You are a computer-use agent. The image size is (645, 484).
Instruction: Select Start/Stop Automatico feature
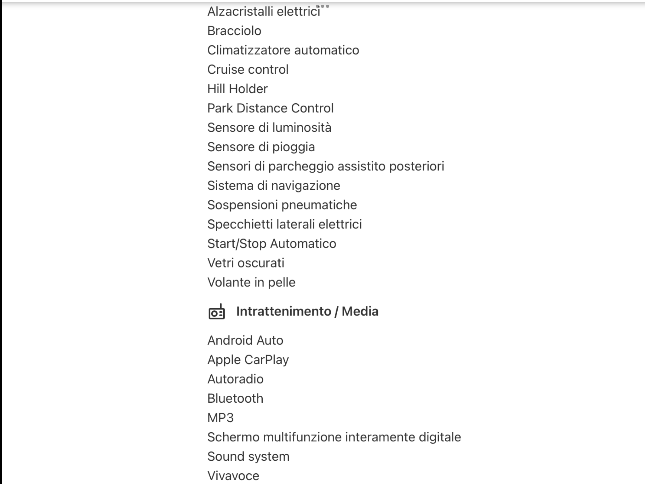pos(271,244)
